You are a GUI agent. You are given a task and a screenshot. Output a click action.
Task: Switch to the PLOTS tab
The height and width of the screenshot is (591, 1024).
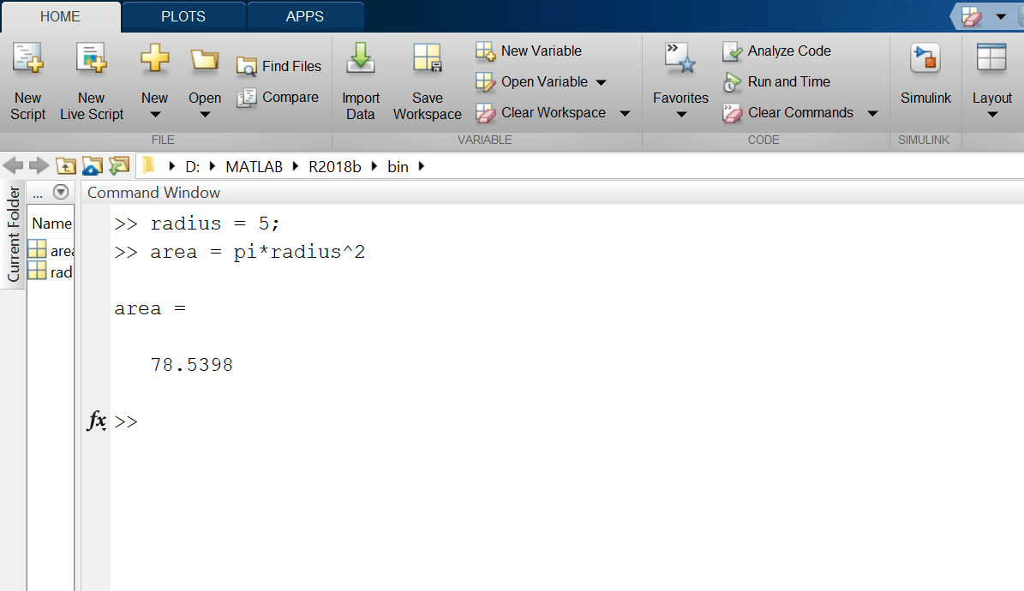(183, 15)
